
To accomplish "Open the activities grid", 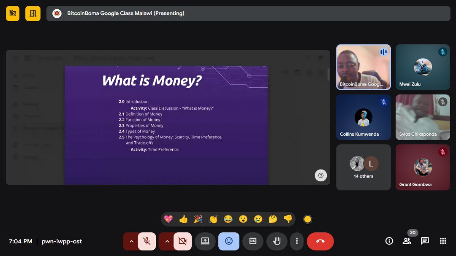I will tap(443, 241).
